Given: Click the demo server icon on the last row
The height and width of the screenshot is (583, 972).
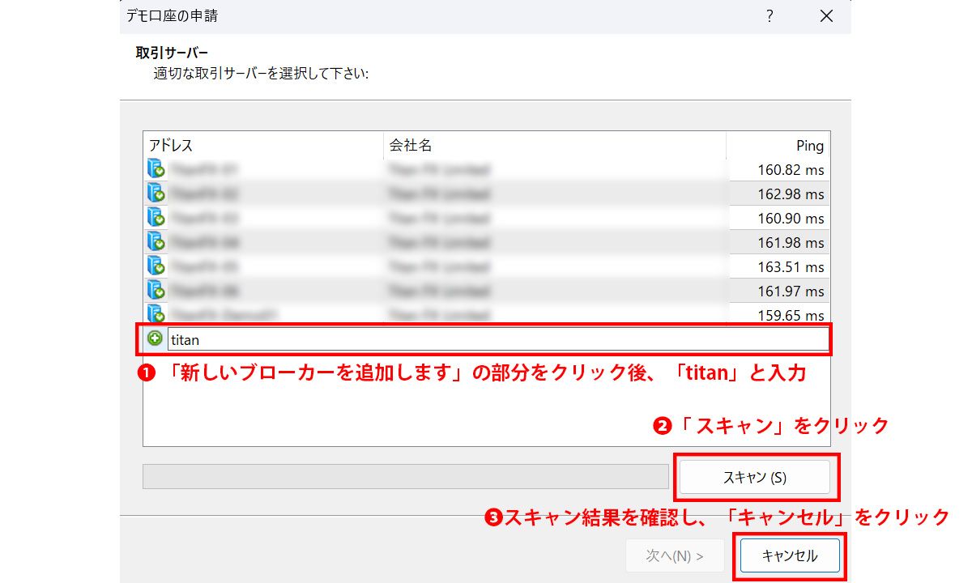Looking at the screenshot, I should 155,315.
